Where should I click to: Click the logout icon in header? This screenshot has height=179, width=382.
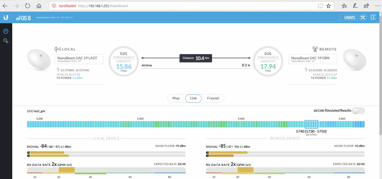click(373, 17)
